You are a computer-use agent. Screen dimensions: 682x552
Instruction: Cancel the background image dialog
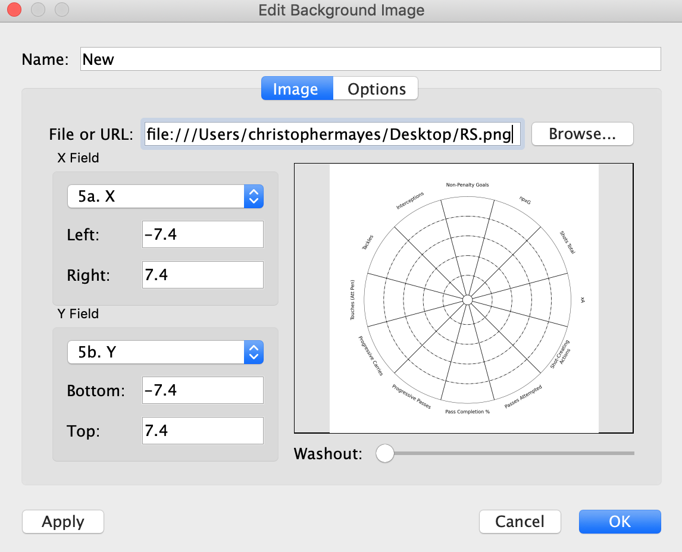(520, 522)
